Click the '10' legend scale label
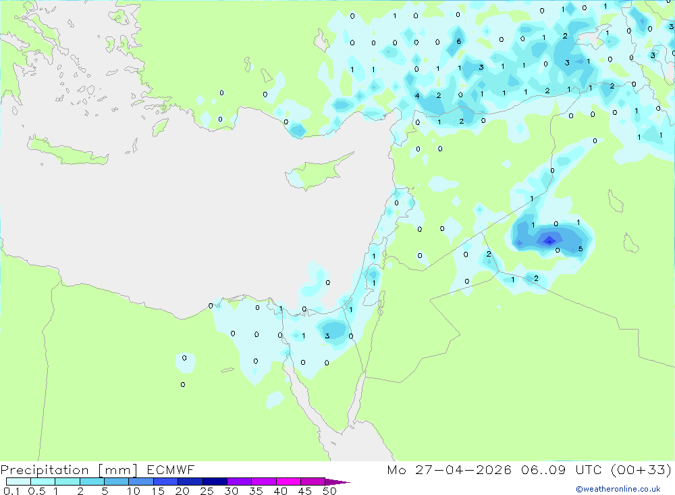Viewport: 675px width, 495px height. tap(133, 491)
